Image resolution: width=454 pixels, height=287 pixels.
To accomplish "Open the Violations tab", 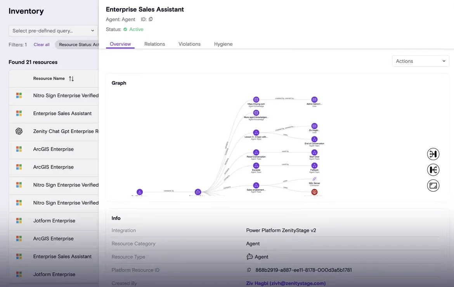I will (189, 44).
